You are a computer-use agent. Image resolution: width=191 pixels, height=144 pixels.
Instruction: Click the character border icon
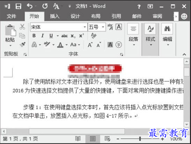coord(119,27)
